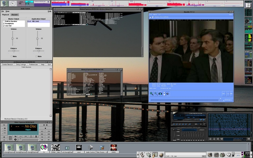The height and width of the screenshot is (158, 253).
Task: Click sdr session list scrollbar down arrow
Action: click(x=51, y=116)
